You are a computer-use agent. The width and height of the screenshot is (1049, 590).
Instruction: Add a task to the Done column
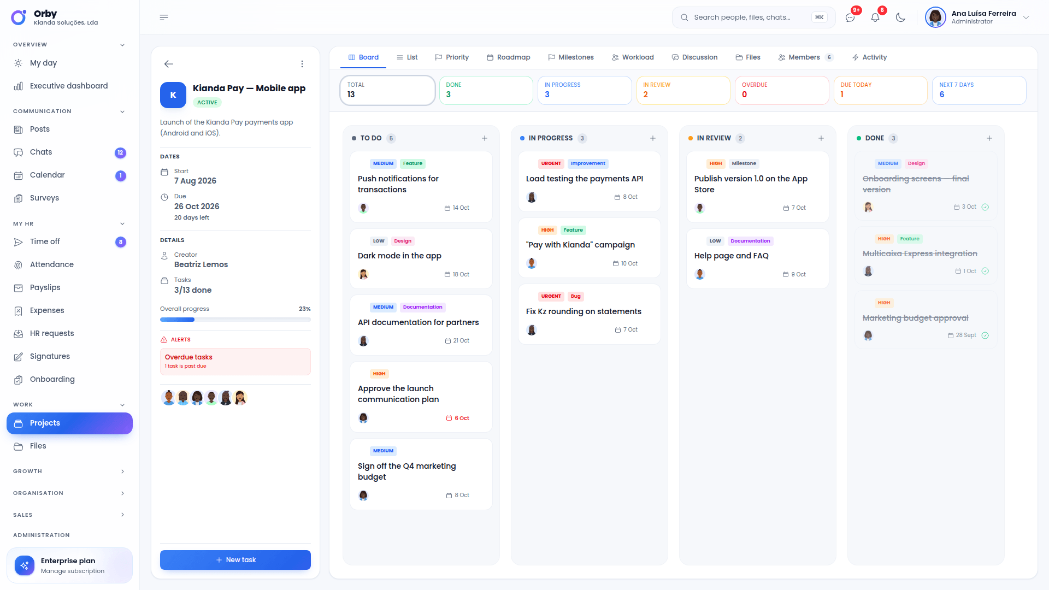pyautogui.click(x=989, y=138)
